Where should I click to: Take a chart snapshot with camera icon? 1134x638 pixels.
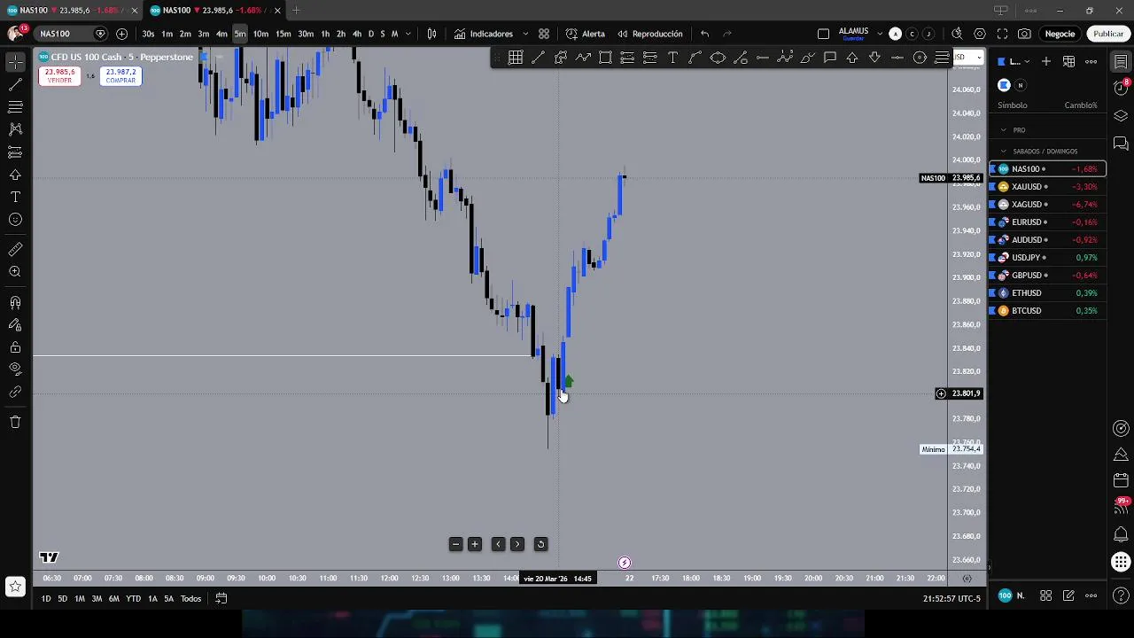coord(1024,34)
